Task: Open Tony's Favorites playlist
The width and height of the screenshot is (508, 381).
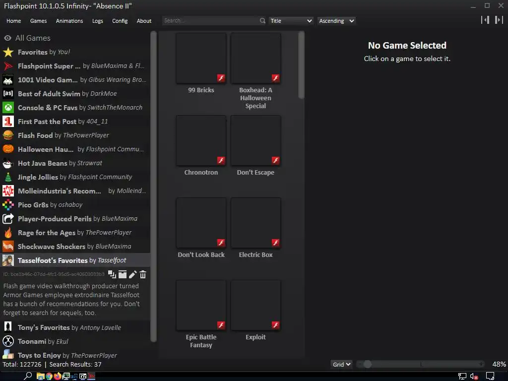Action: [x=75, y=327]
